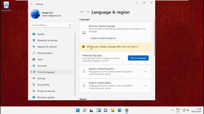Select Time & language sidebar item

click(x=52, y=72)
